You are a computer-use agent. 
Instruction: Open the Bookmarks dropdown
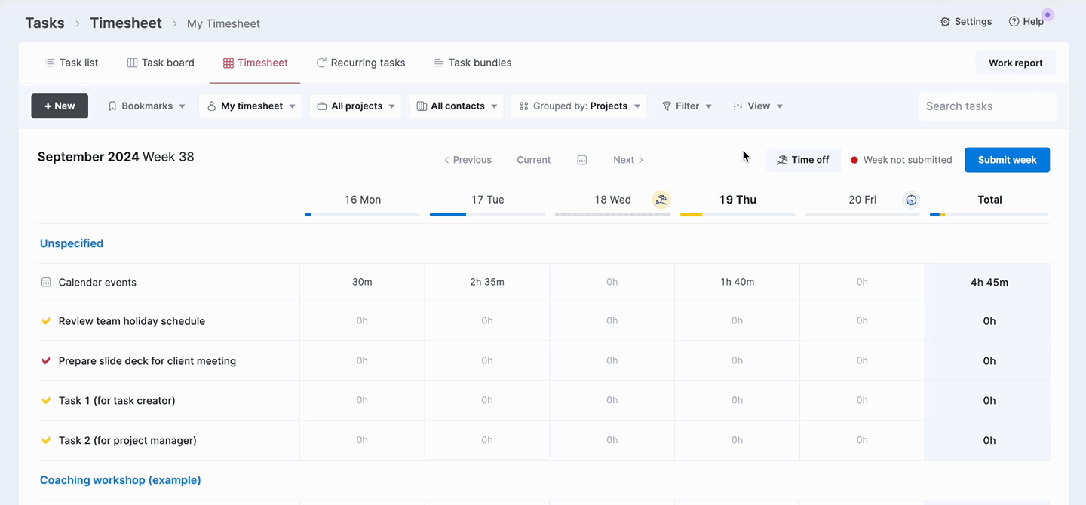(x=146, y=106)
